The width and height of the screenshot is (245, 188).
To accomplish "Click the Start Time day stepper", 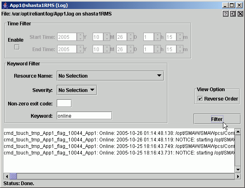I will (x=130, y=37).
